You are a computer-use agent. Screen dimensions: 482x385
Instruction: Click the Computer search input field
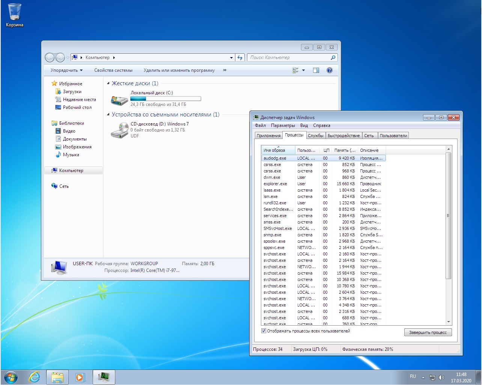click(289, 57)
